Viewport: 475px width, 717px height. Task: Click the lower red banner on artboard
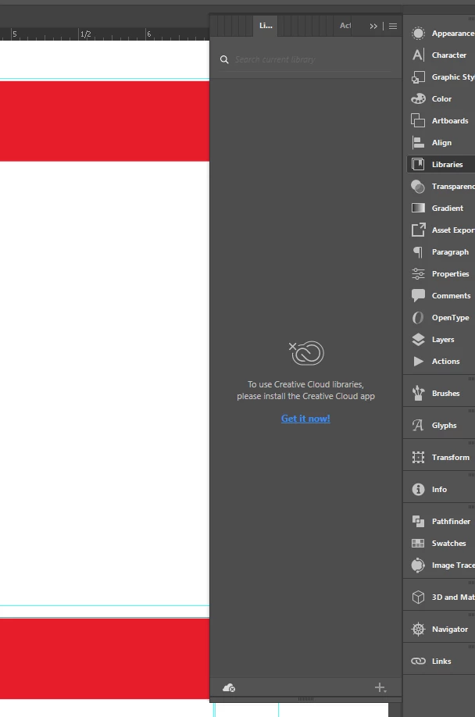[x=105, y=658]
